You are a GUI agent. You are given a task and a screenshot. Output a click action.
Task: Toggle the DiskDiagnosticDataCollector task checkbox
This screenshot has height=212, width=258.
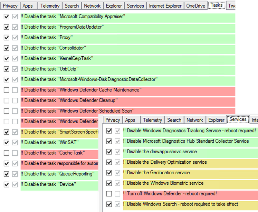(7, 80)
